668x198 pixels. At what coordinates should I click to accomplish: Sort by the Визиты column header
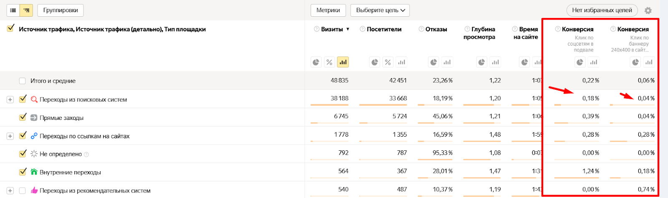click(x=332, y=29)
